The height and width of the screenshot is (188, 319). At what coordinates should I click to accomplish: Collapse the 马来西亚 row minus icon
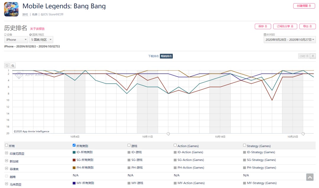(6, 184)
